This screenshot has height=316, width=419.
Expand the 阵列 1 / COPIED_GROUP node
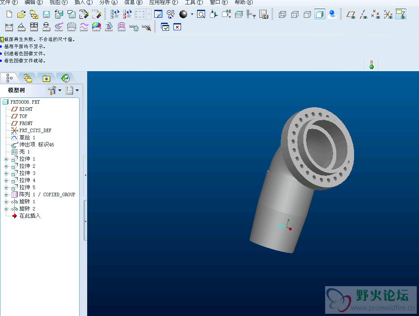tap(6, 194)
